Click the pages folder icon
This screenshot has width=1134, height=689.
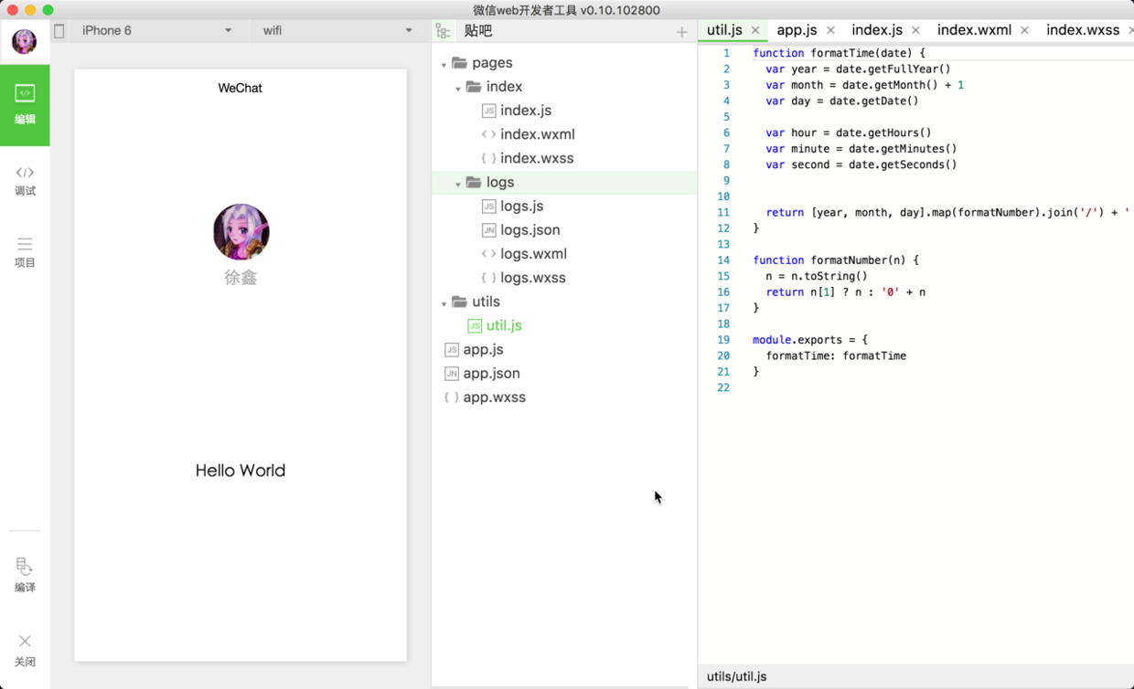tap(459, 63)
